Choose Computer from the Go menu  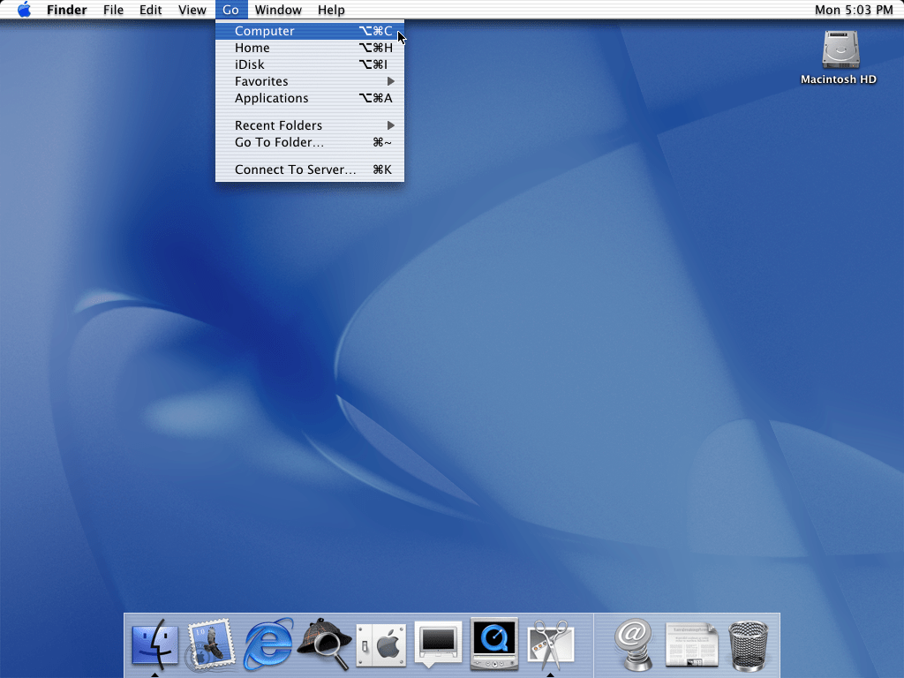click(265, 31)
